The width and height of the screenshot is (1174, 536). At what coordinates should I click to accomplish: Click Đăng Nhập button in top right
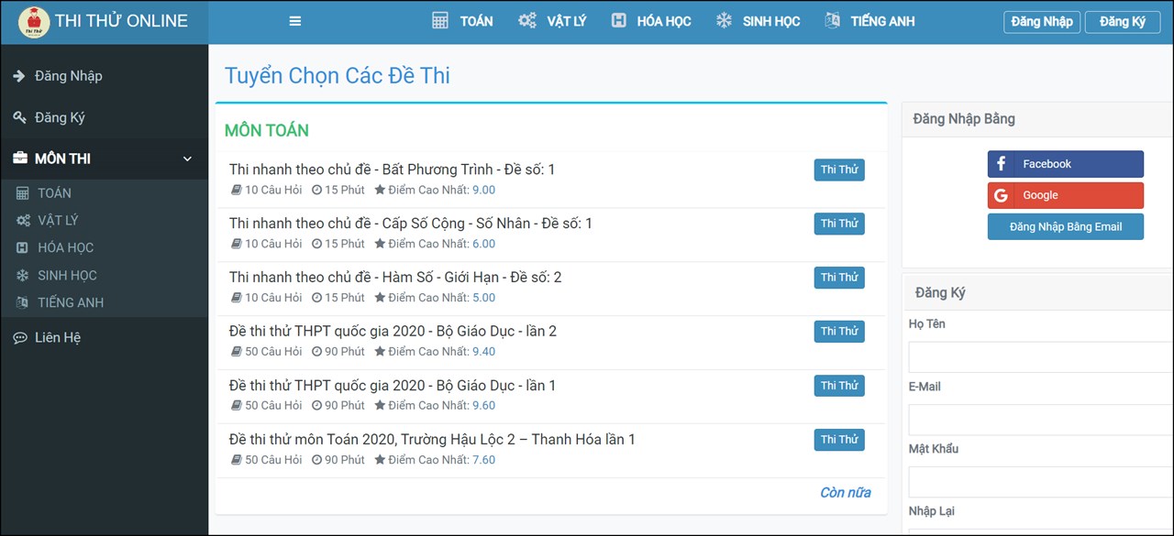coord(1041,22)
